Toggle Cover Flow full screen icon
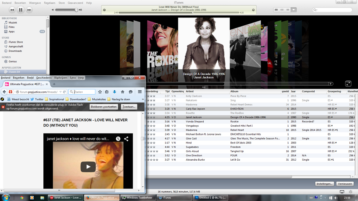Viewport: 358px width, 201px height. point(348,84)
